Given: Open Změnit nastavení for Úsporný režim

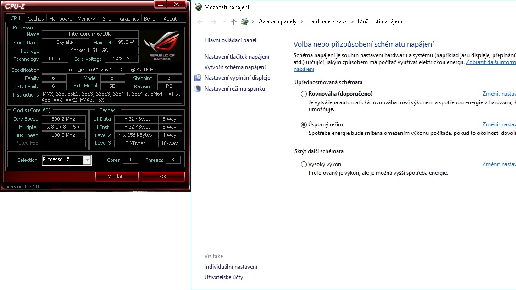Looking at the screenshot, I should 499,124.
